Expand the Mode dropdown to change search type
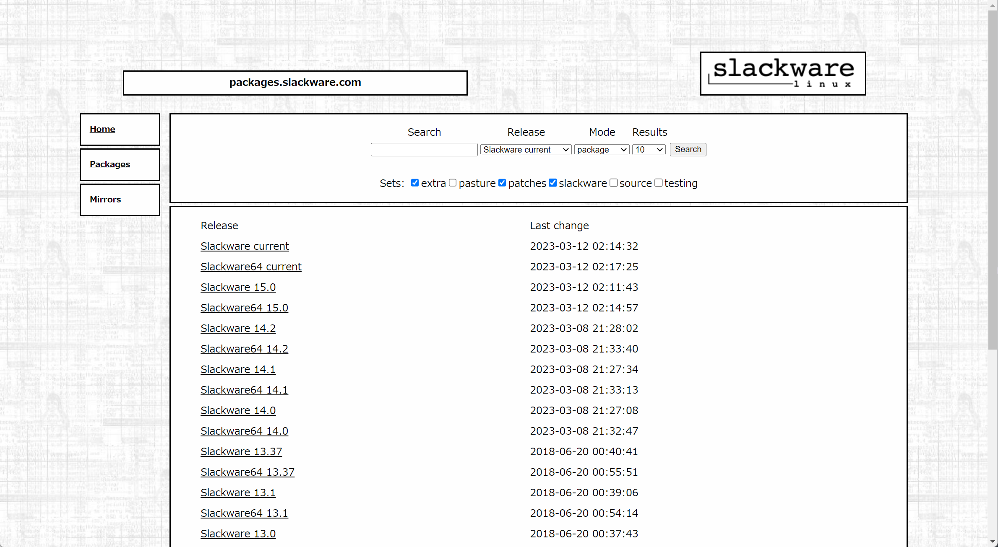 click(601, 150)
